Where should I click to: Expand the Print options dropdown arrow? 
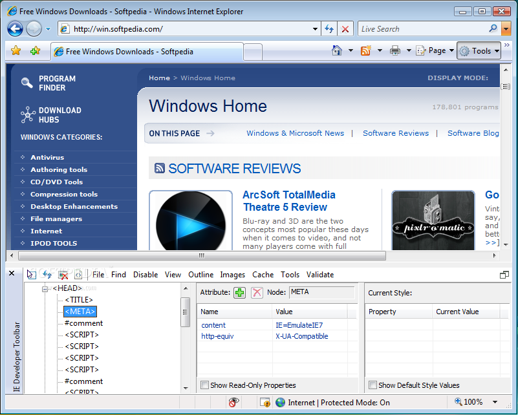pyautogui.click(x=409, y=51)
